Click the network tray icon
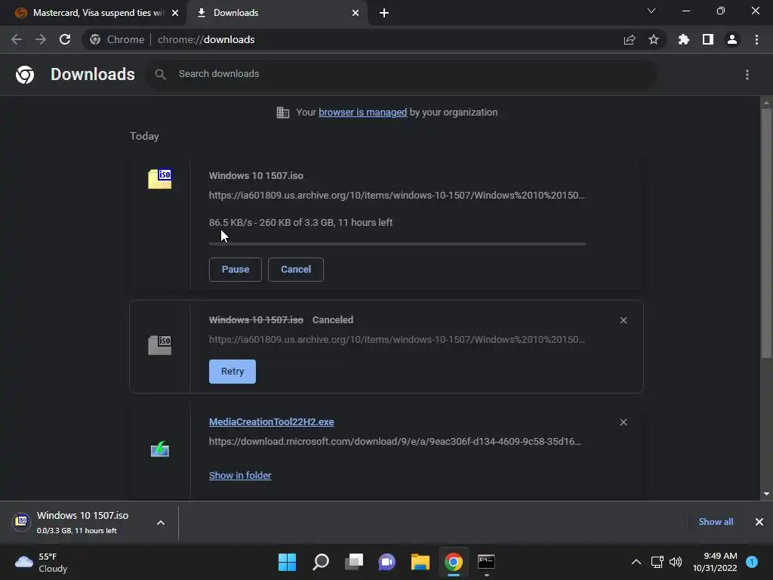773x580 pixels. (657, 562)
